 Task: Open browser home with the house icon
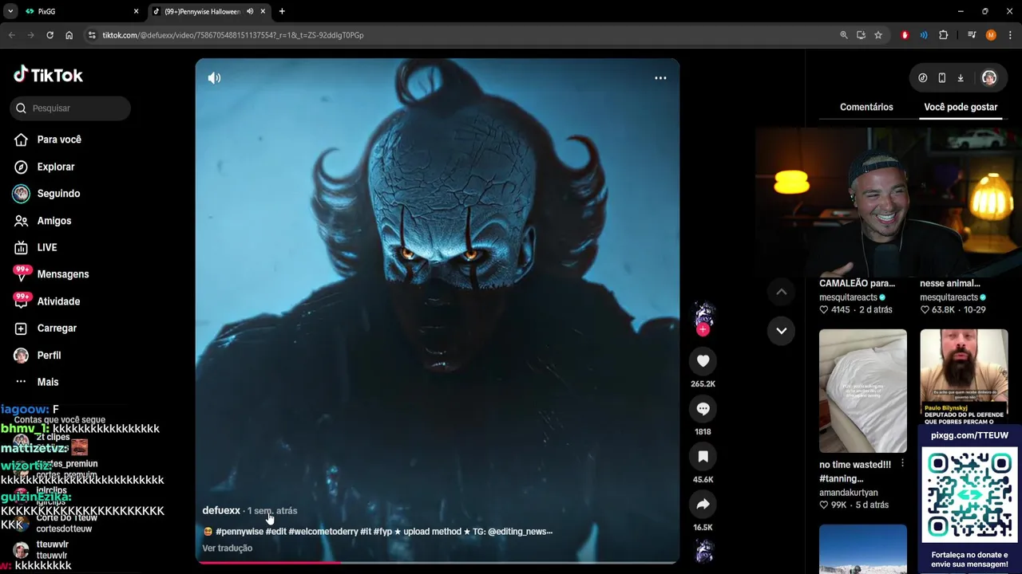(x=69, y=35)
